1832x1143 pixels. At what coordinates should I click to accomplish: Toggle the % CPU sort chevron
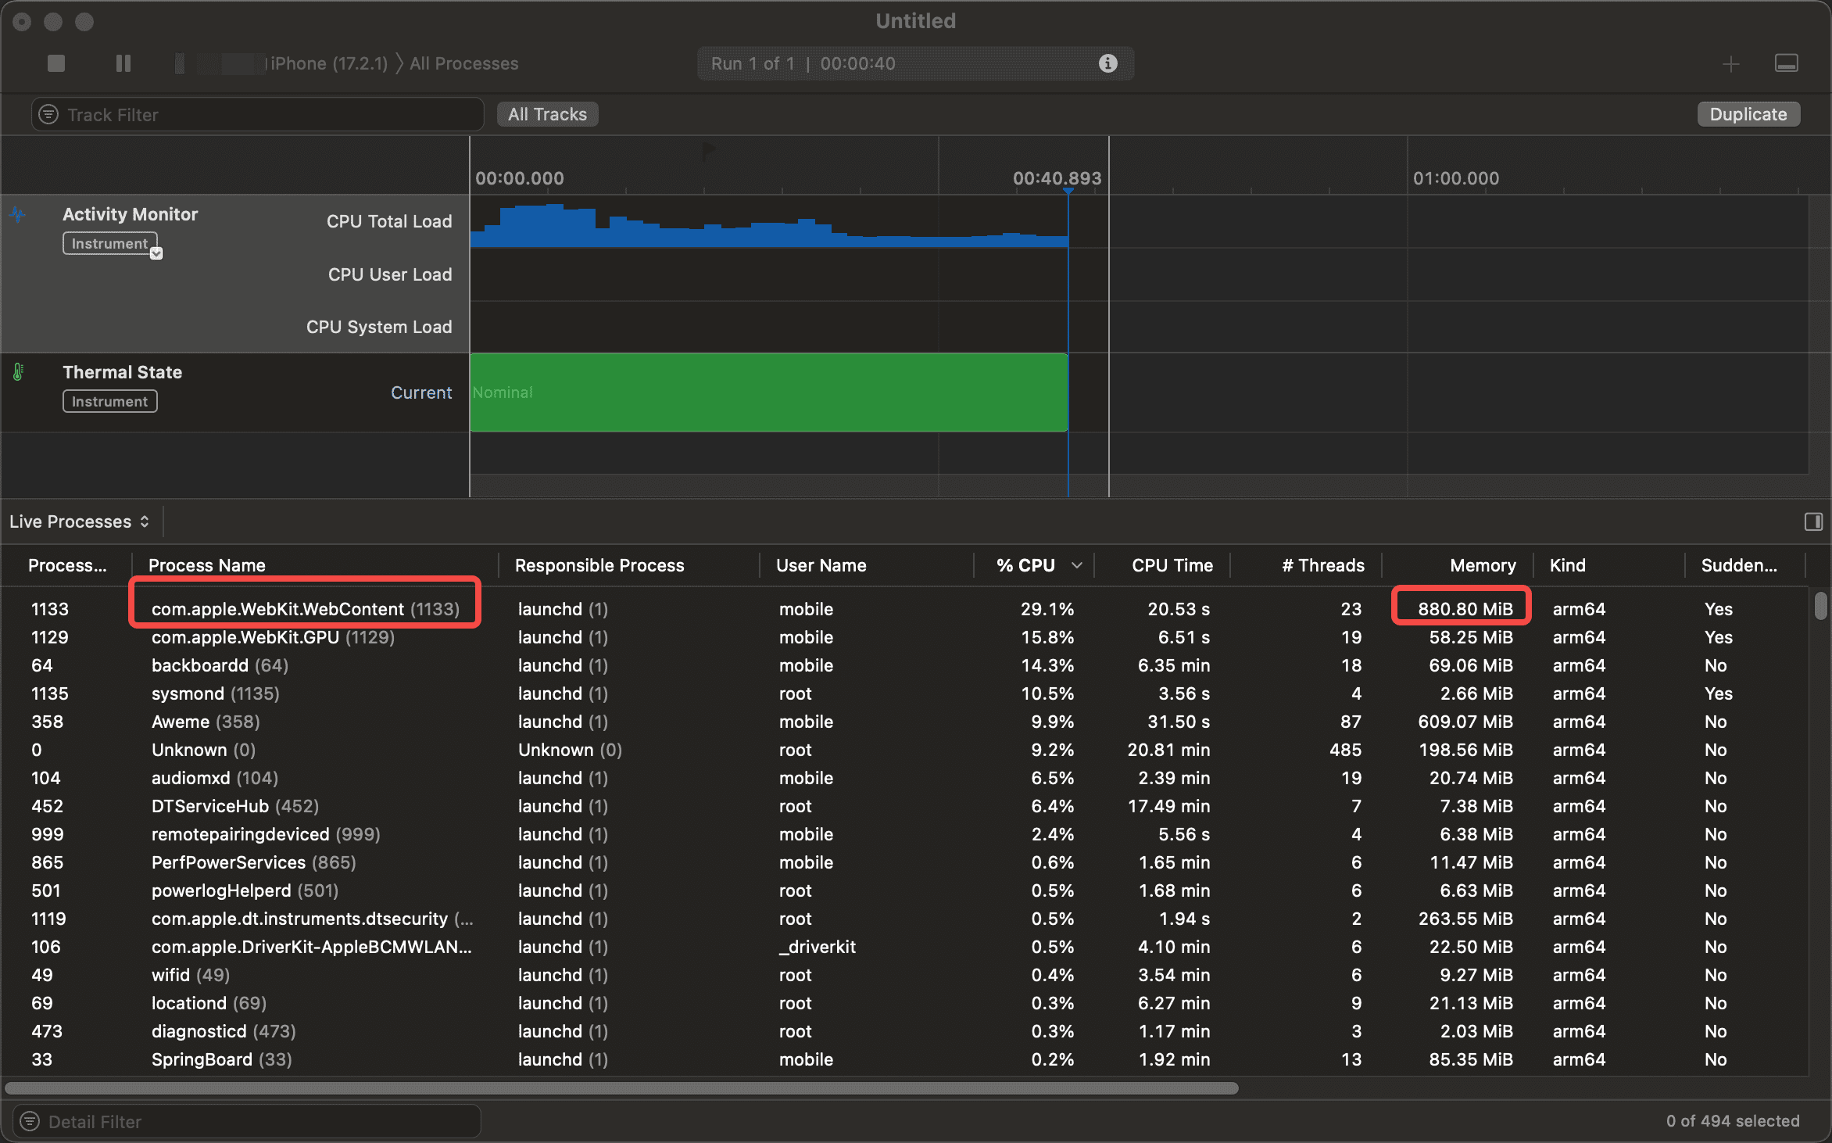coord(1076,565)
